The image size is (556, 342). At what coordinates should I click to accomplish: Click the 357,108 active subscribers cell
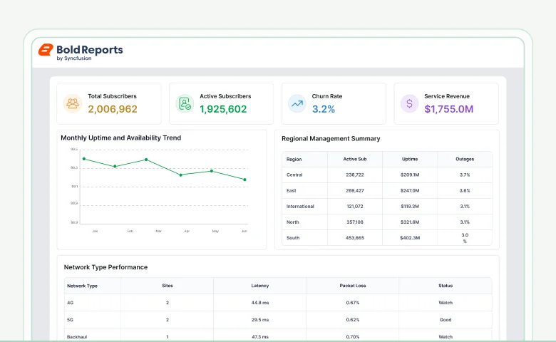pyautogui.click(x=355, y=222)
